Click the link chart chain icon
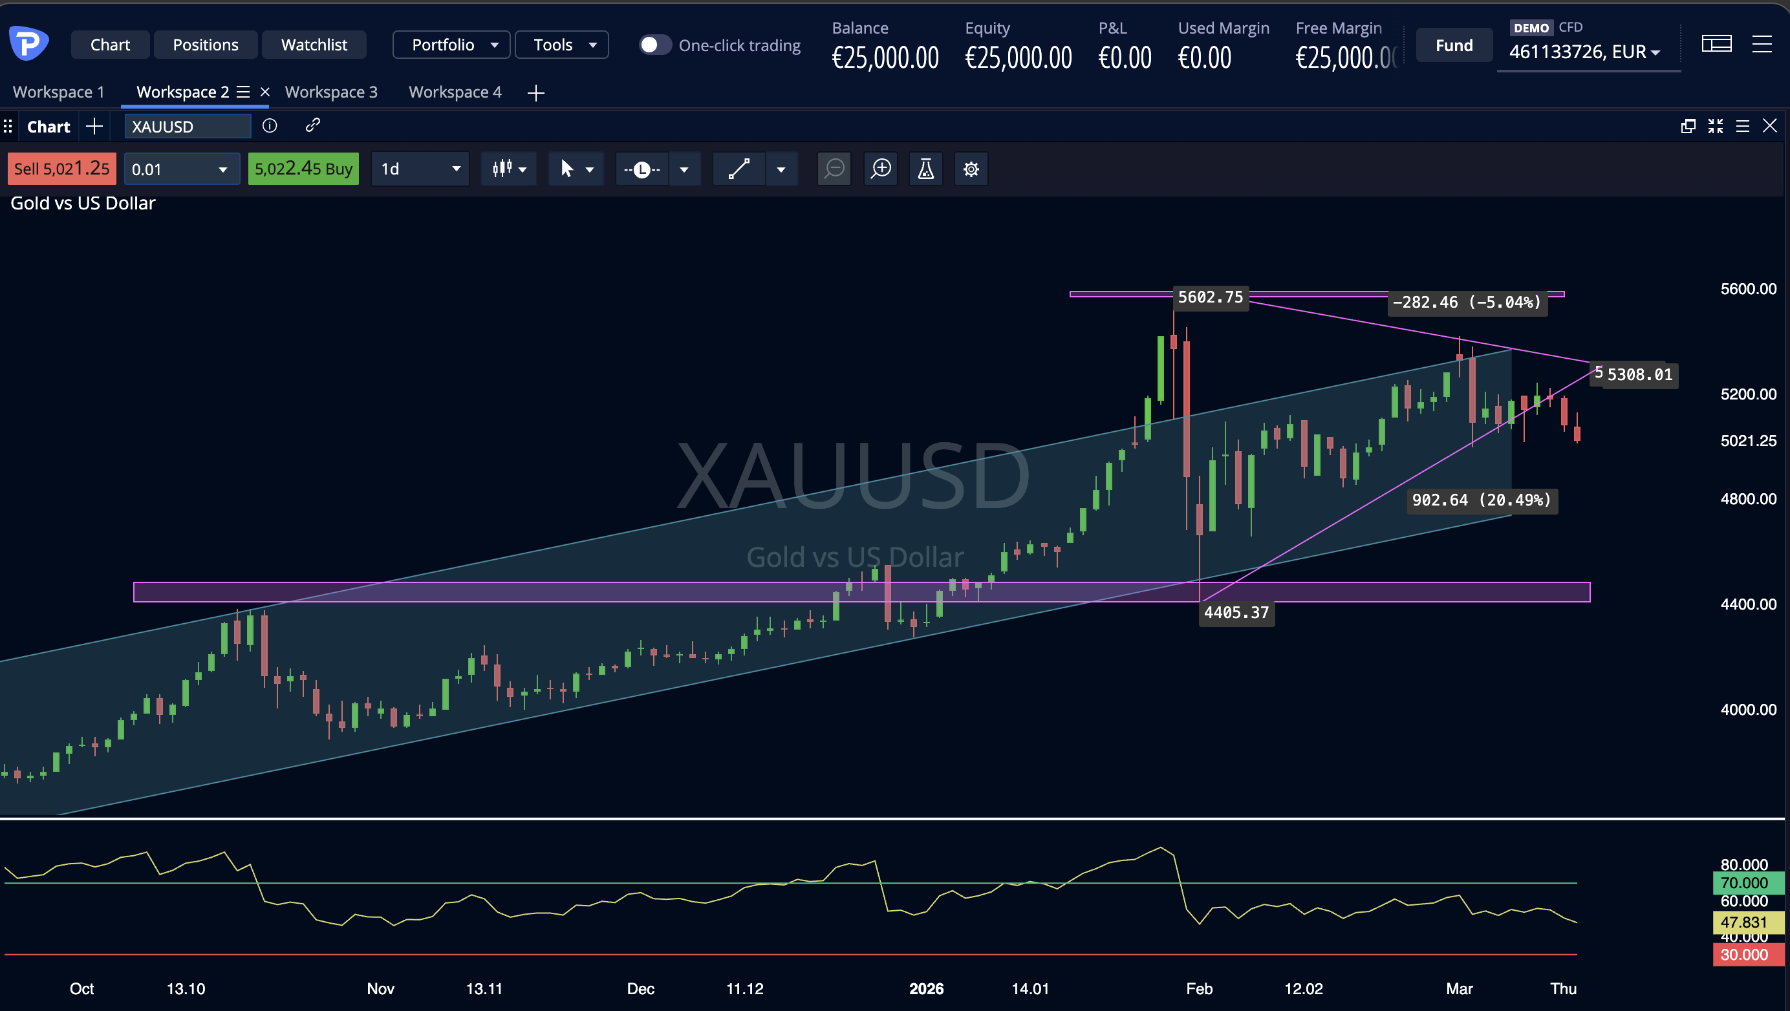The width and height of the screenshot is (1790, 1011). click(x=313, y=125)
